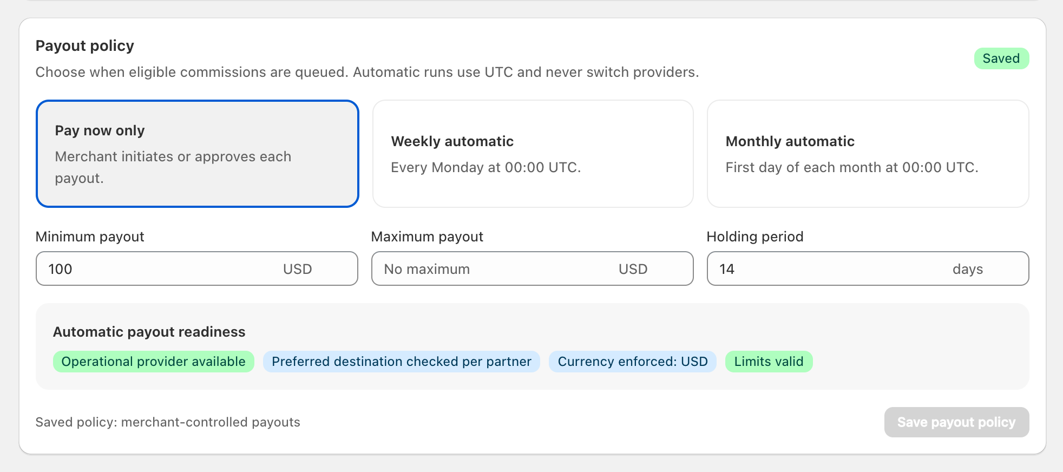Click the Payout policy heading
The image size is (1063, 472).
(85, 46)
